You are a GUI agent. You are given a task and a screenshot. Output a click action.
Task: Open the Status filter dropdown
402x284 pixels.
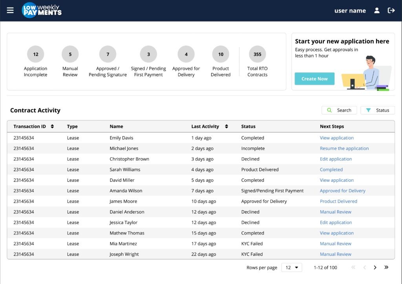click(377, 110)
